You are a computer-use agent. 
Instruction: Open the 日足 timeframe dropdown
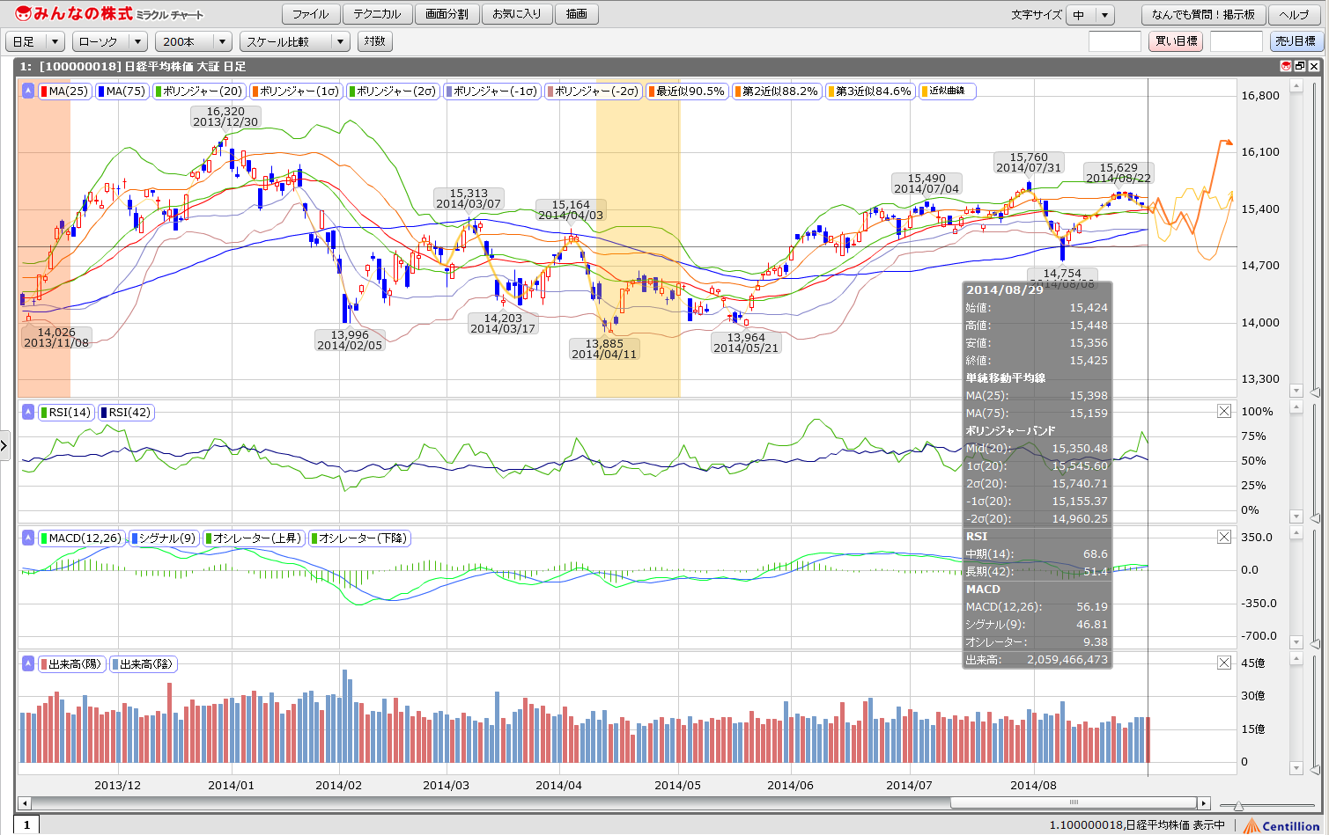tap(35, 41)
